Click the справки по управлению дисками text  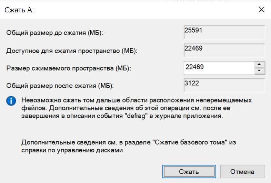(x=72, y=150)
